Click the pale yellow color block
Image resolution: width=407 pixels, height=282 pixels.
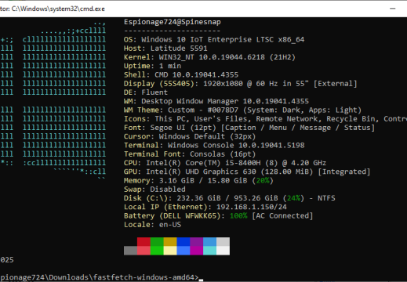tap(170, 251)
